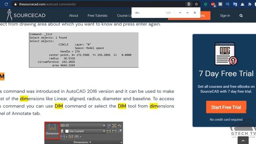The width and height of the screenshot is (256, 144).
Task: Go to the previous find match
Action: click(x=180, y=12)
